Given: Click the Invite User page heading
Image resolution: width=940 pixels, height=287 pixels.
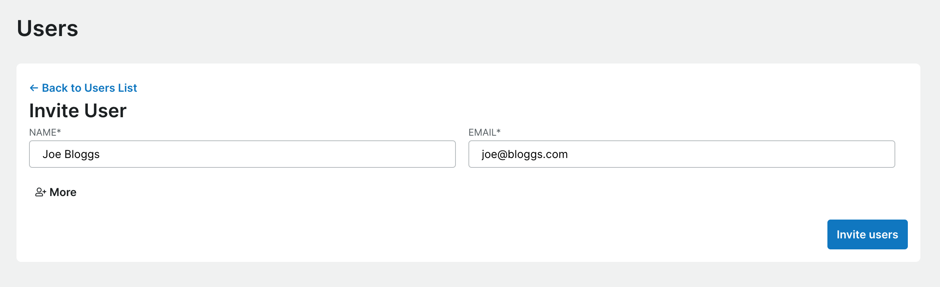Looking at the screenshot, I should pyautogui.click(x=78, y=110).
